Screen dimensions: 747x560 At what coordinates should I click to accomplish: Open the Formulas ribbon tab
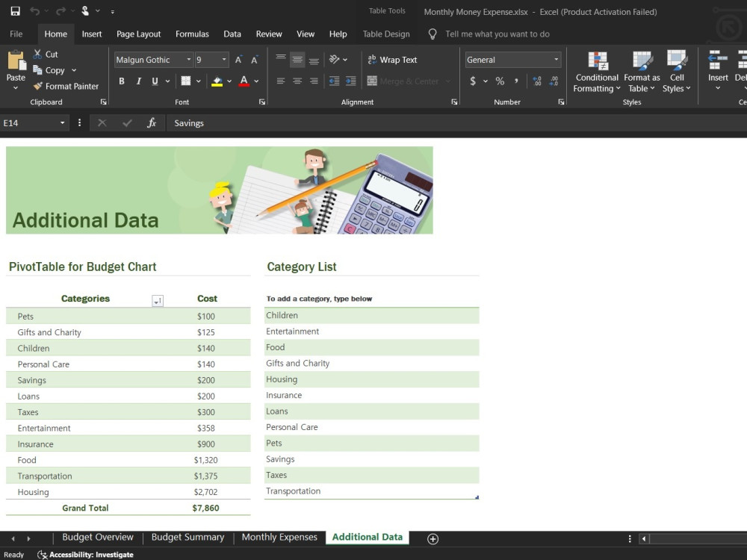[192, 34]
